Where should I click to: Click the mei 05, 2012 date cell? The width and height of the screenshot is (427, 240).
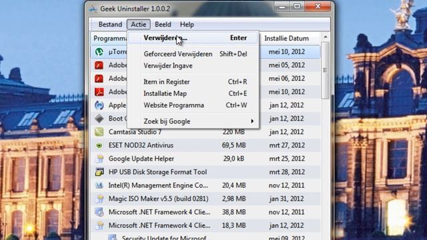pyautogui.click(x=286, y=65)
